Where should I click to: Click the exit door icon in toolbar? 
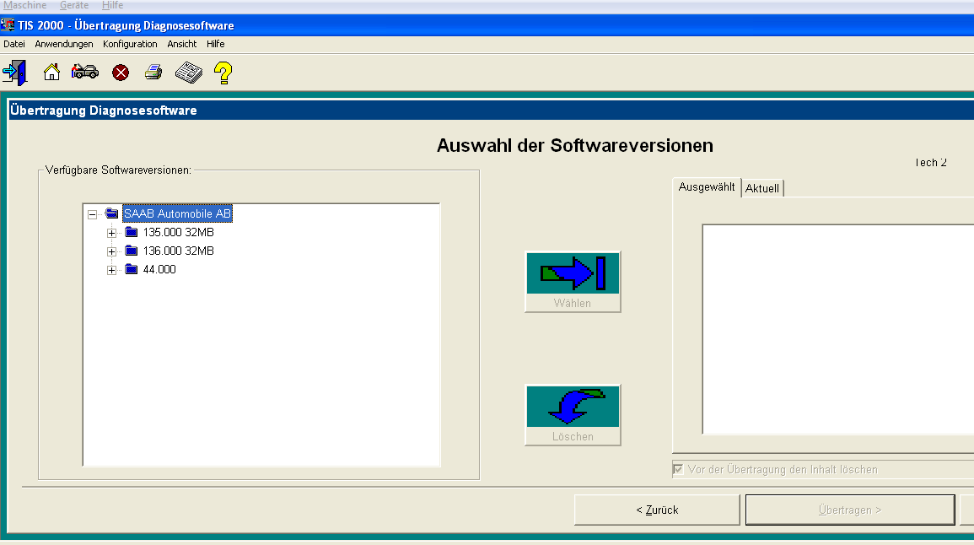pyautogui.click(x=15, y=73)
